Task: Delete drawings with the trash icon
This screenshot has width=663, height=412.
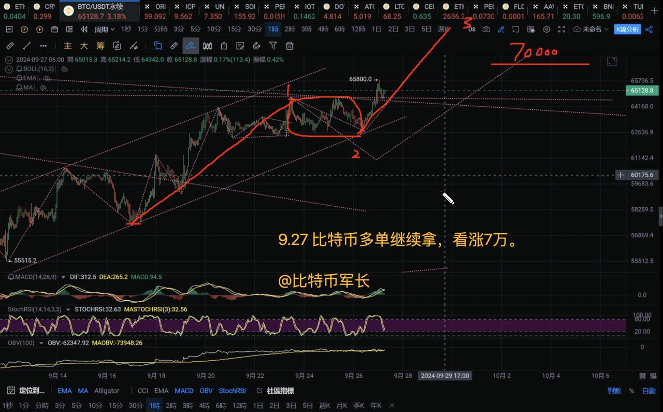Action: coord(290,46)
